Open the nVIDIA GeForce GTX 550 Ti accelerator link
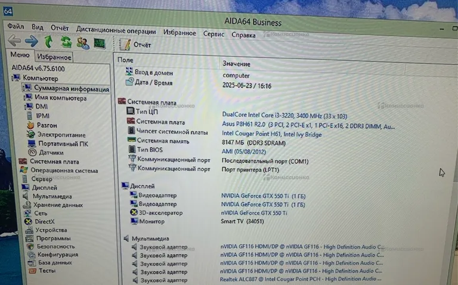Image resolution: width=458 pixels, height=285 pixels. [x=254, y=213]
